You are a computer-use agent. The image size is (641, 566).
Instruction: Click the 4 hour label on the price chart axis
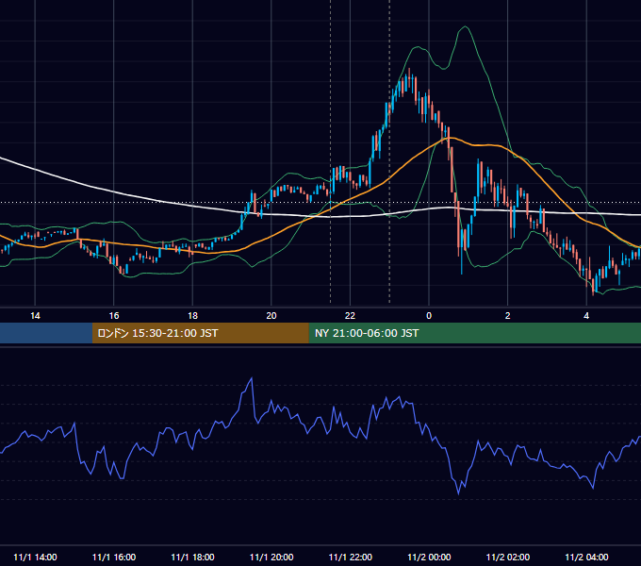coord(586,316)
